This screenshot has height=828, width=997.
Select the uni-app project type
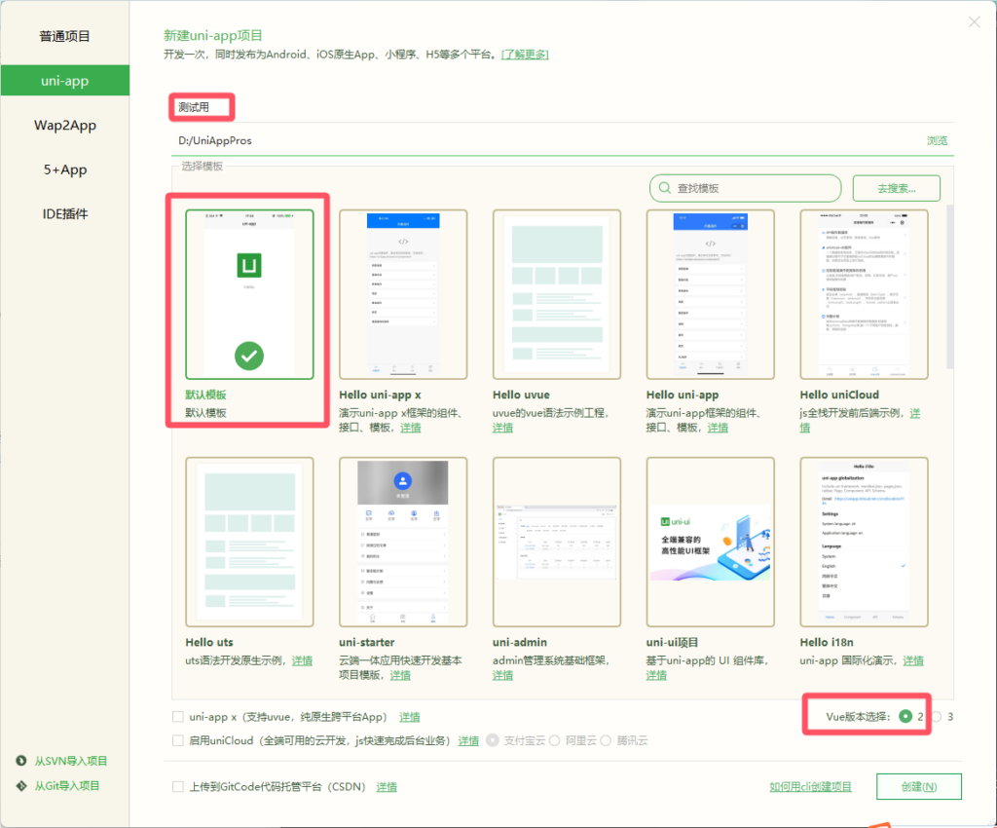point(65,81)
